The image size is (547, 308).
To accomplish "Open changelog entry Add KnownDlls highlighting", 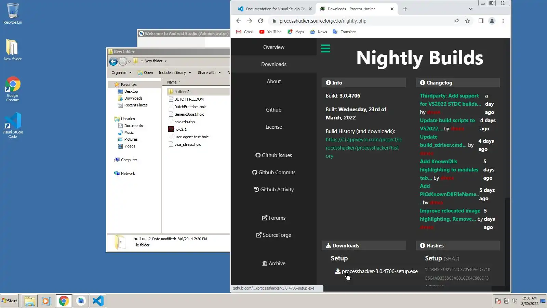I will tap(449, 170).
